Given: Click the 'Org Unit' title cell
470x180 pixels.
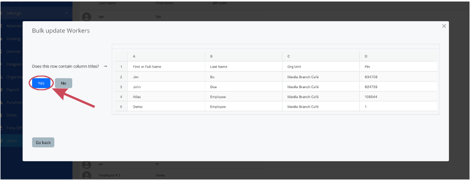Looking at the screenshot, I should tap(321, 66).
